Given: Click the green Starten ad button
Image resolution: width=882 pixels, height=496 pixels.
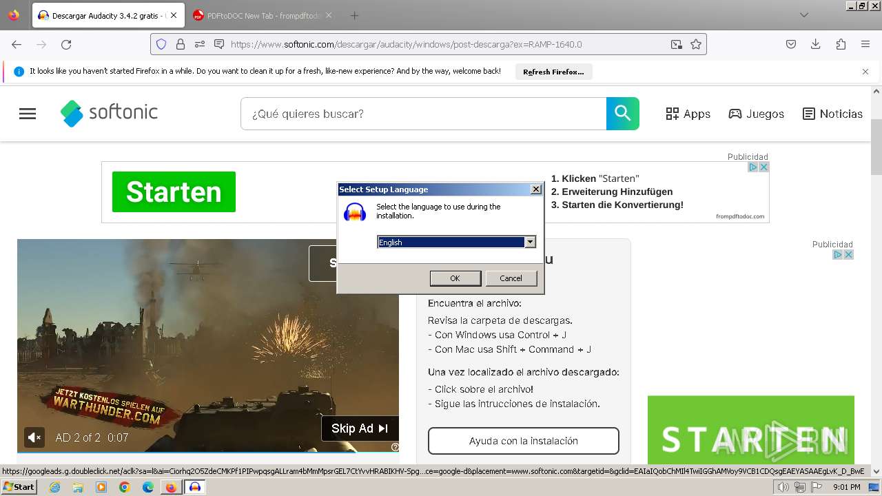Looking at the screenshot, I should 174,192.
